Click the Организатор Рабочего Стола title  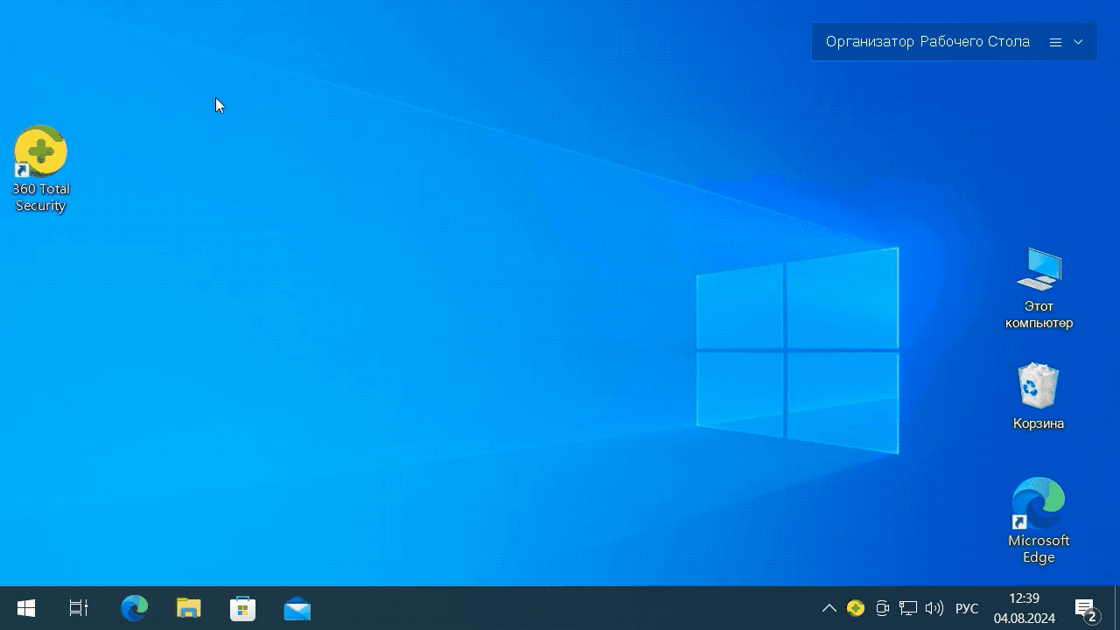pyautogui.click(x=927, y=42)
